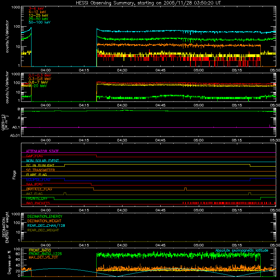
Task: Select the orange 6-12 keV legend label
Action: (x=37, y=12)
